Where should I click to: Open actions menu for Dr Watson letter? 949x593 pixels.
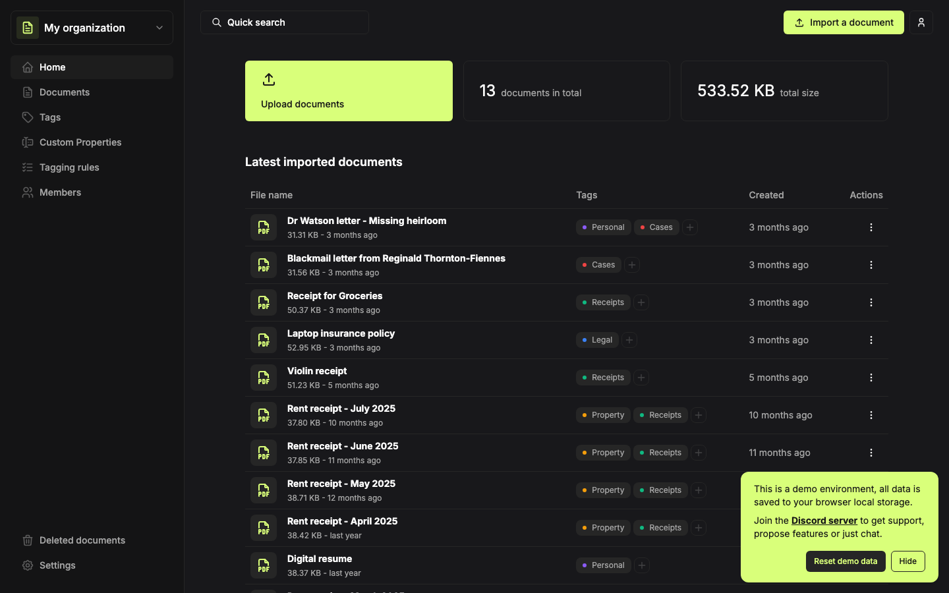(x=871, y=227)
